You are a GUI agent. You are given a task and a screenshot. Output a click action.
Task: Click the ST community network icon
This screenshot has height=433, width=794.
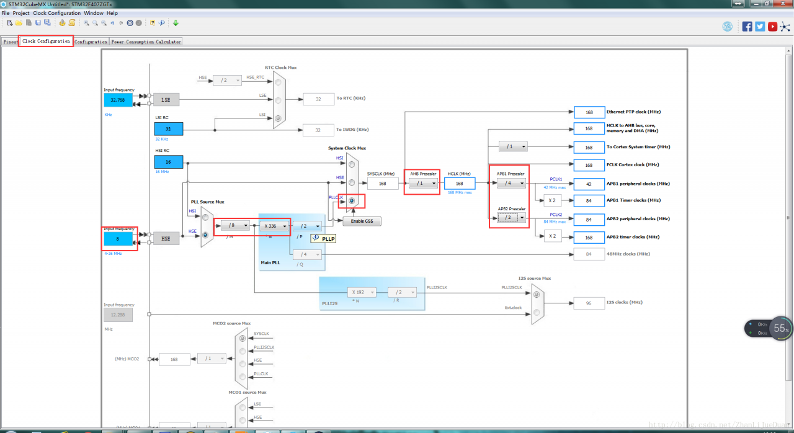(x=785, y=26)
